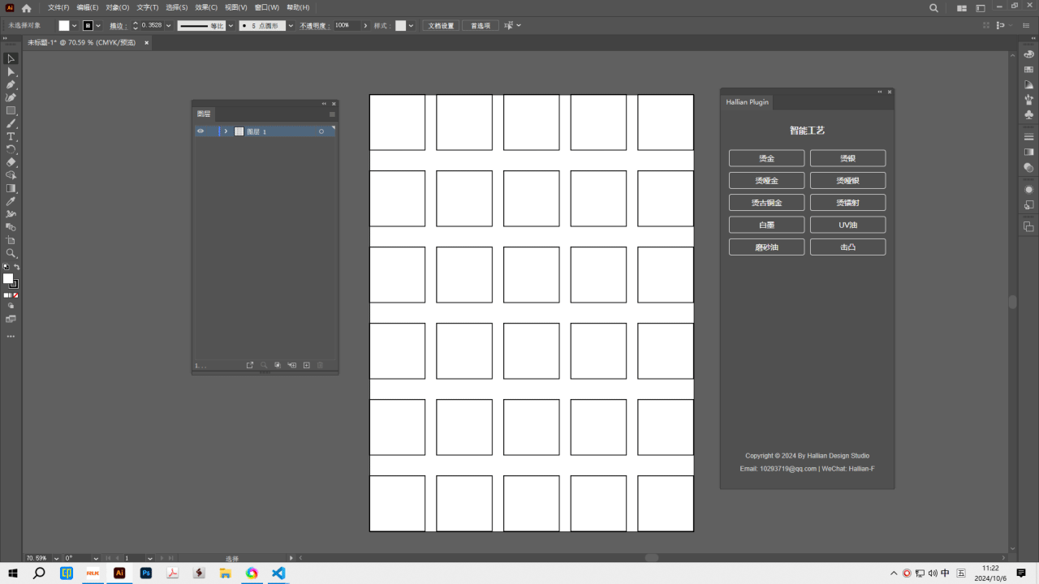Open the variable width profile 等比 dropdown
This screenshot has width=1039, height=584.
pos(231,26)
